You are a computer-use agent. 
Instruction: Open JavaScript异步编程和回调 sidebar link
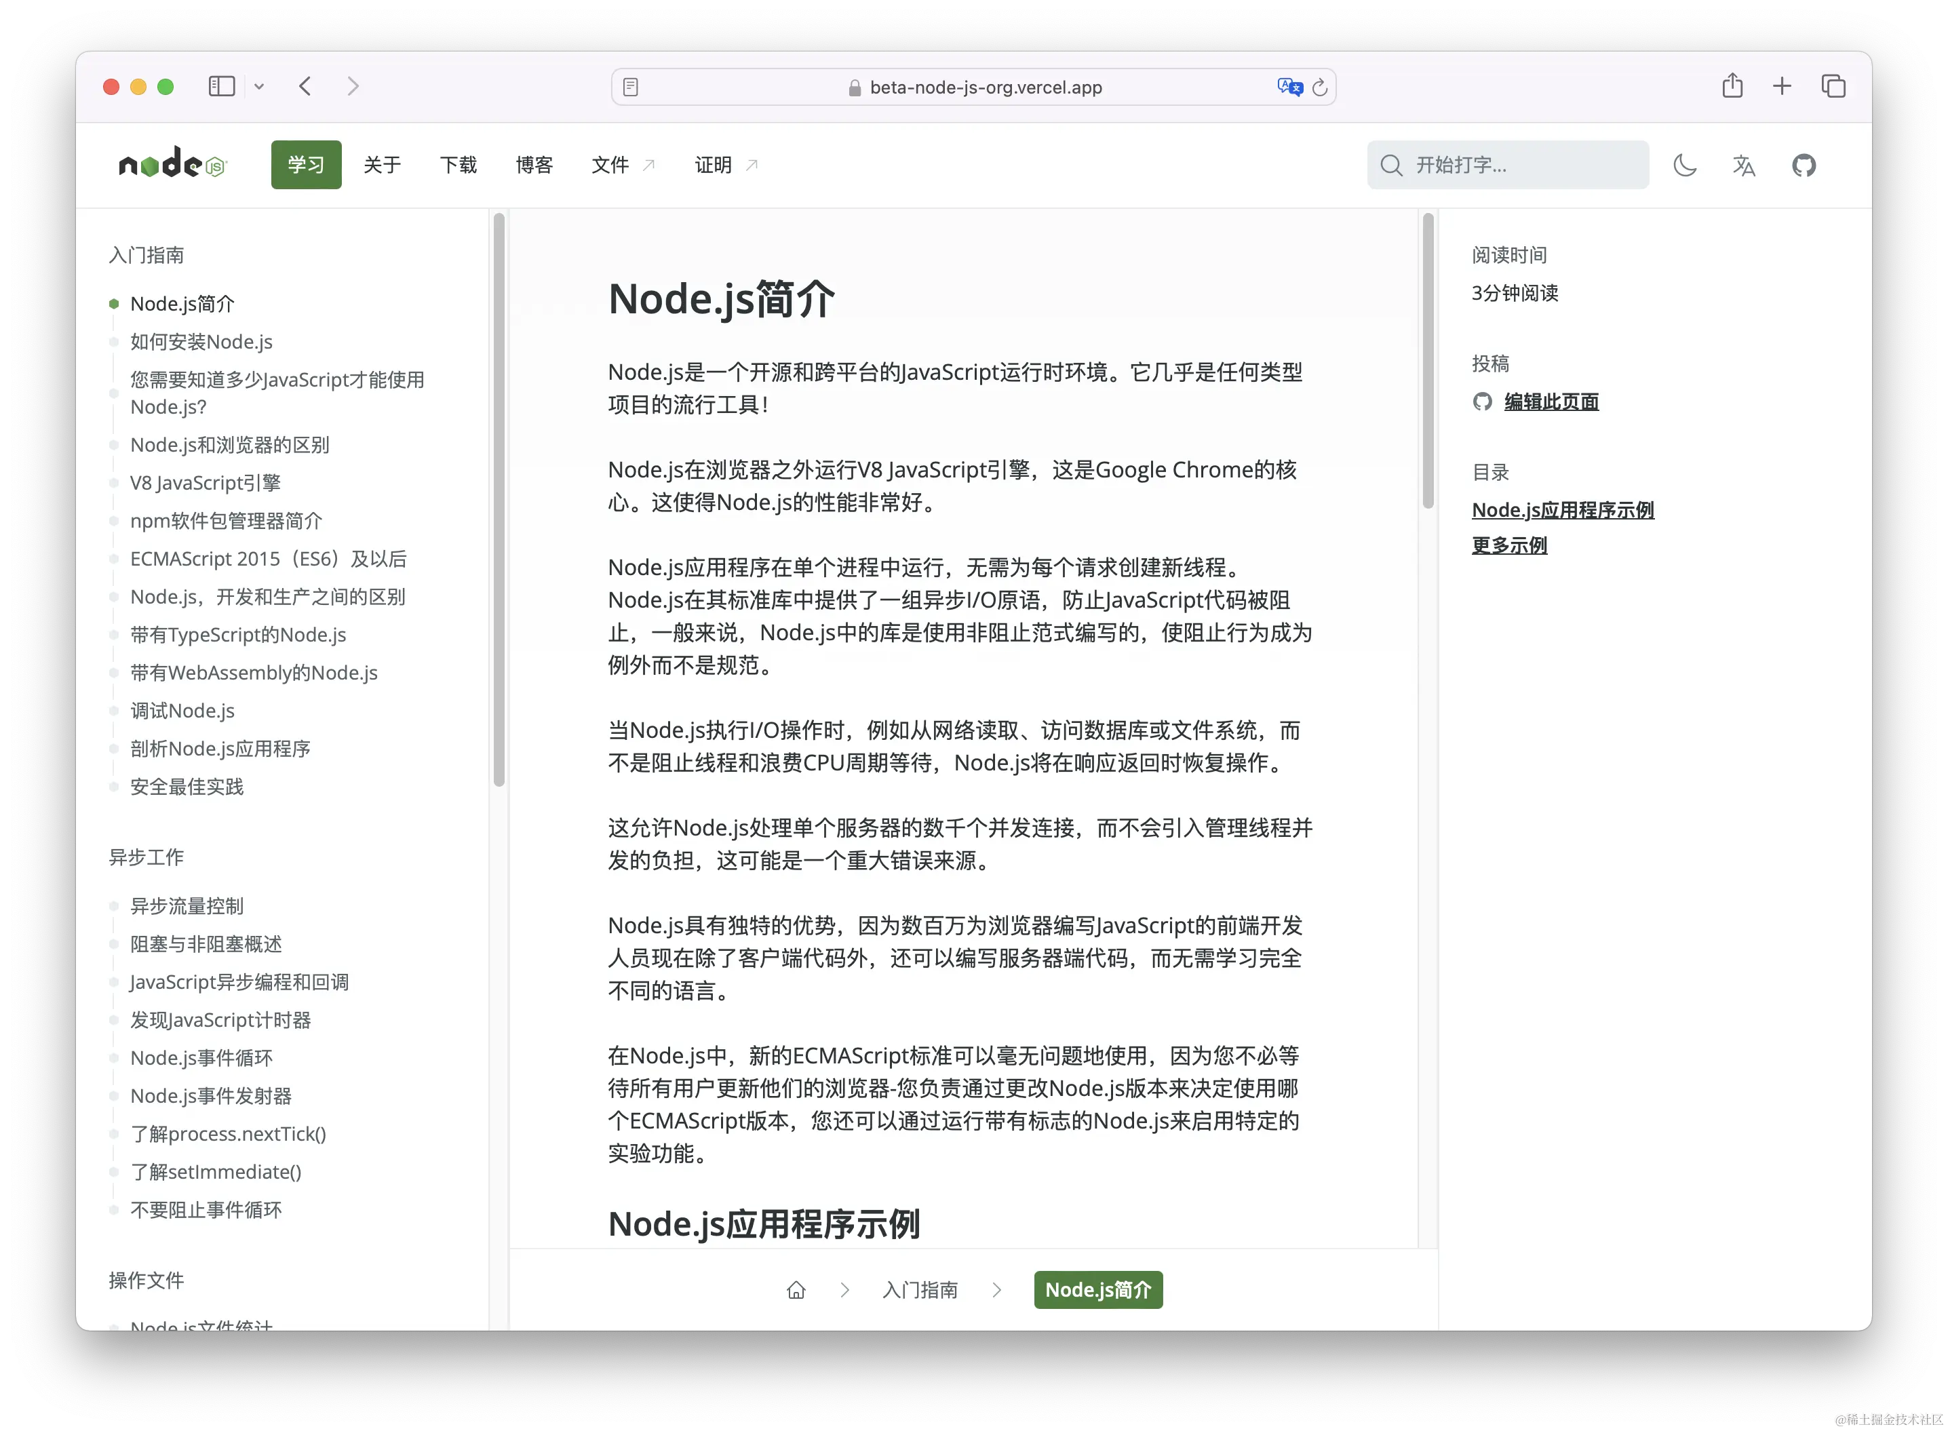click(239, 982)
